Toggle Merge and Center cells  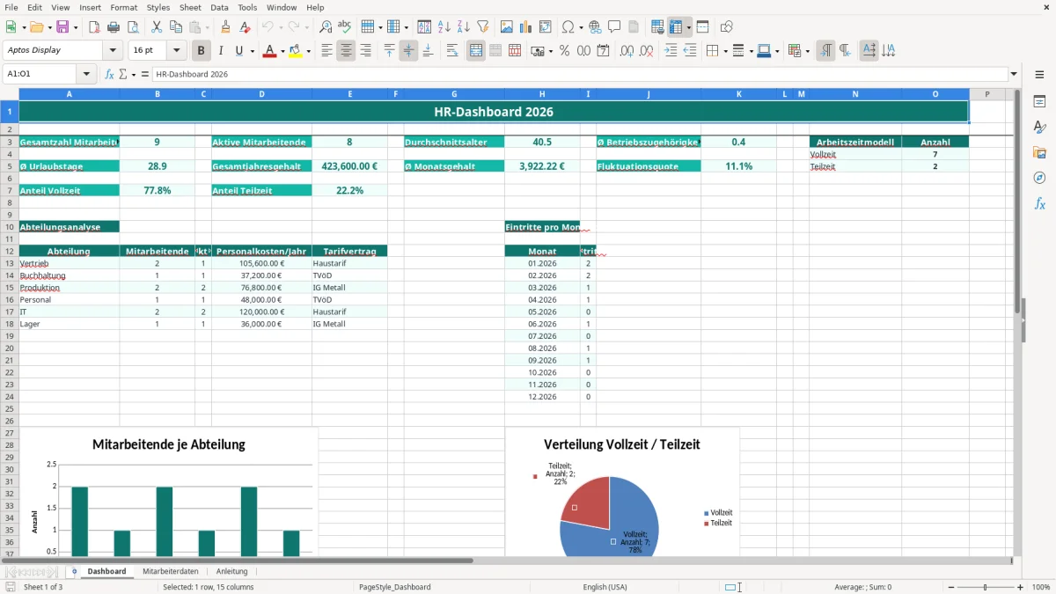pyautogui.click(x=476, y=51)
